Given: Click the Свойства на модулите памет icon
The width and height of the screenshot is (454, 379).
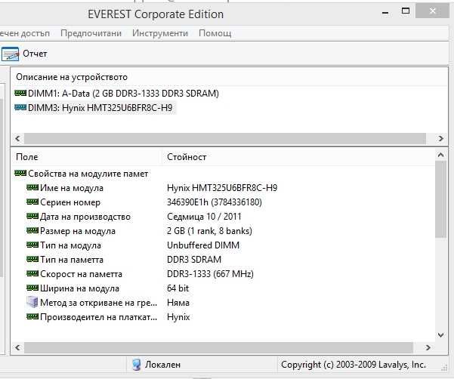Looking at the screenshot, I should point(20,174).
